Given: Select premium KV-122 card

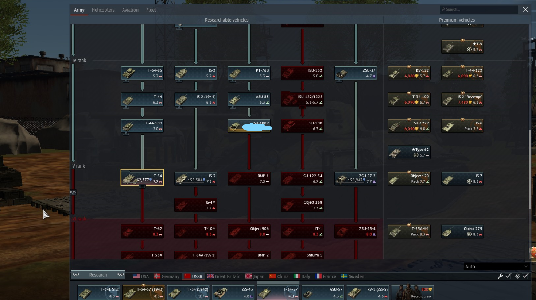Looking at the screenshot, I should (409, 73).
